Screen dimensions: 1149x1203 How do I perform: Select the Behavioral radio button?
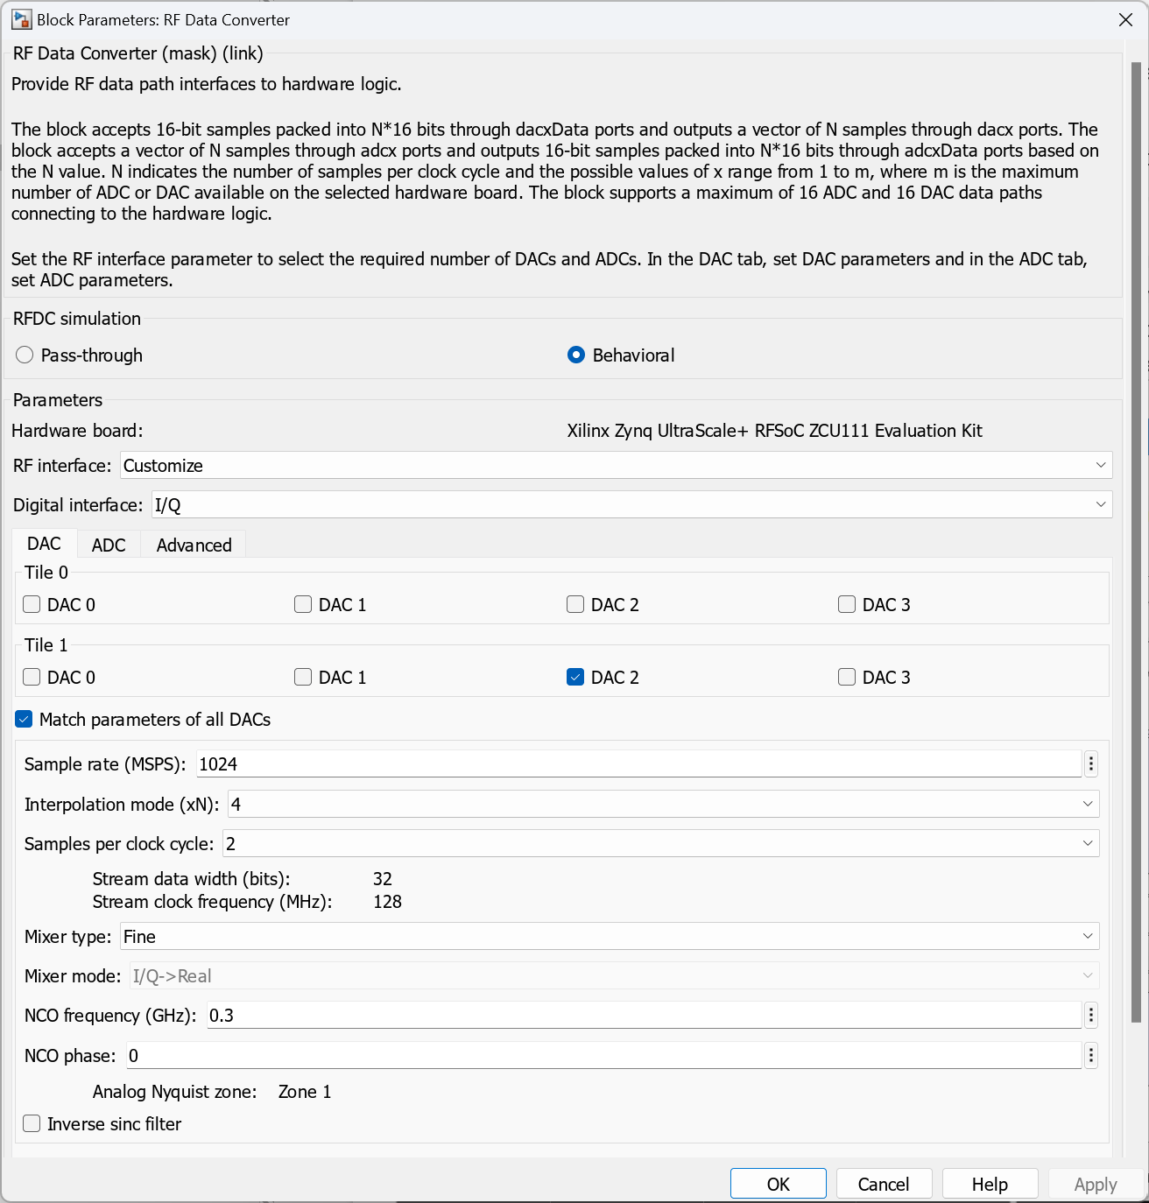click(x=576, y=355)
